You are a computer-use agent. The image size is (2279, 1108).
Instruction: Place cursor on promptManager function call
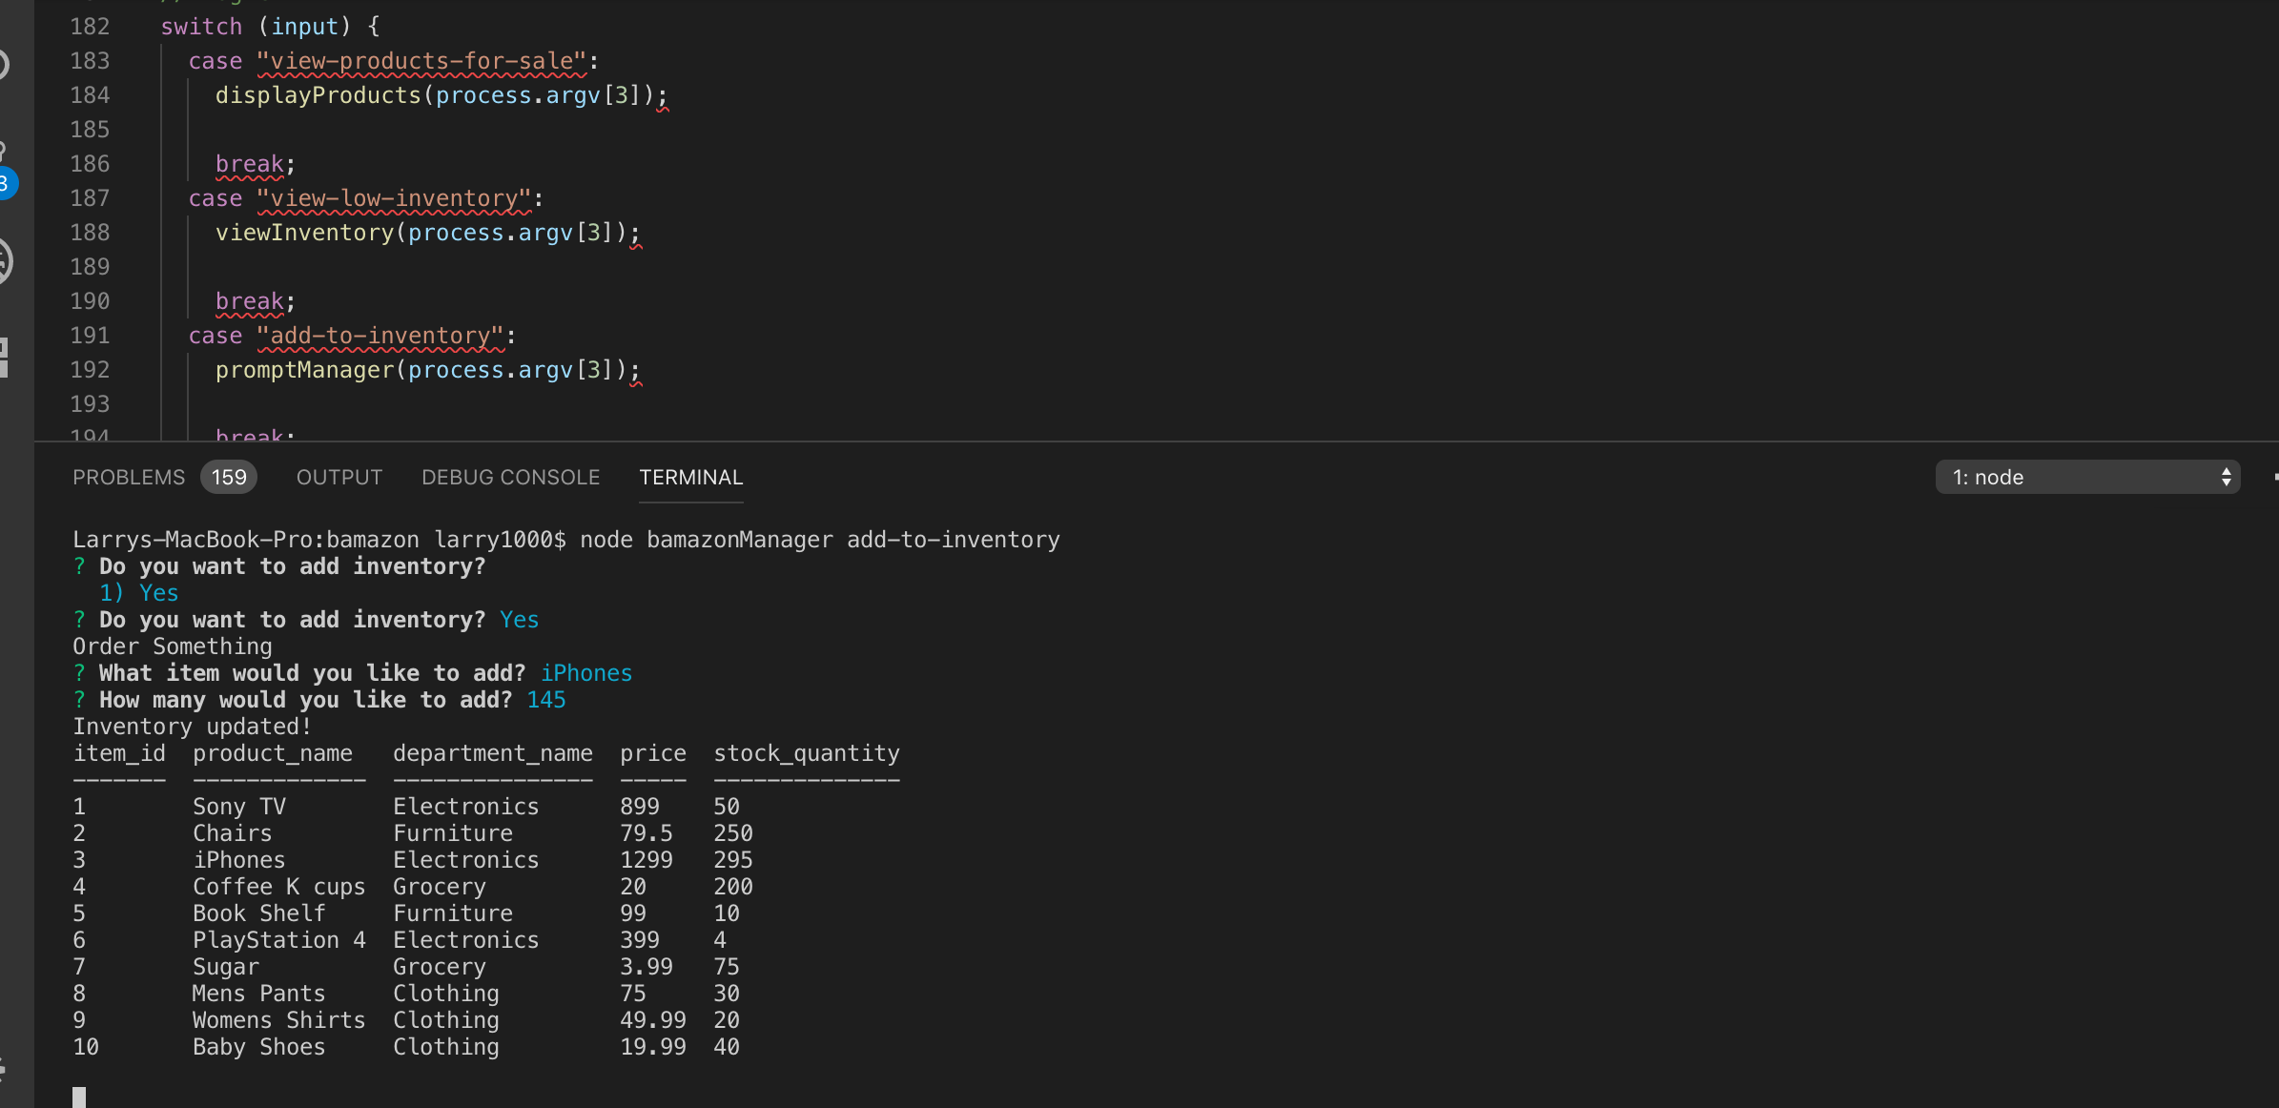tap(304, 370)
